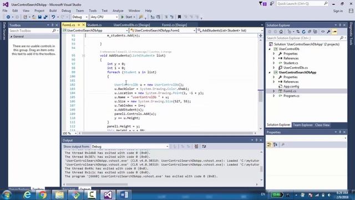
Task: Collapse the AddStudents method outline toggle
Action: pyautogui.click(x=83, y=56)
